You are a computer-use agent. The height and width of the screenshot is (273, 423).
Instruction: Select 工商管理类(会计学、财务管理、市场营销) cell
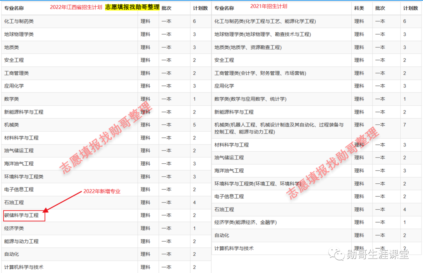260,73
